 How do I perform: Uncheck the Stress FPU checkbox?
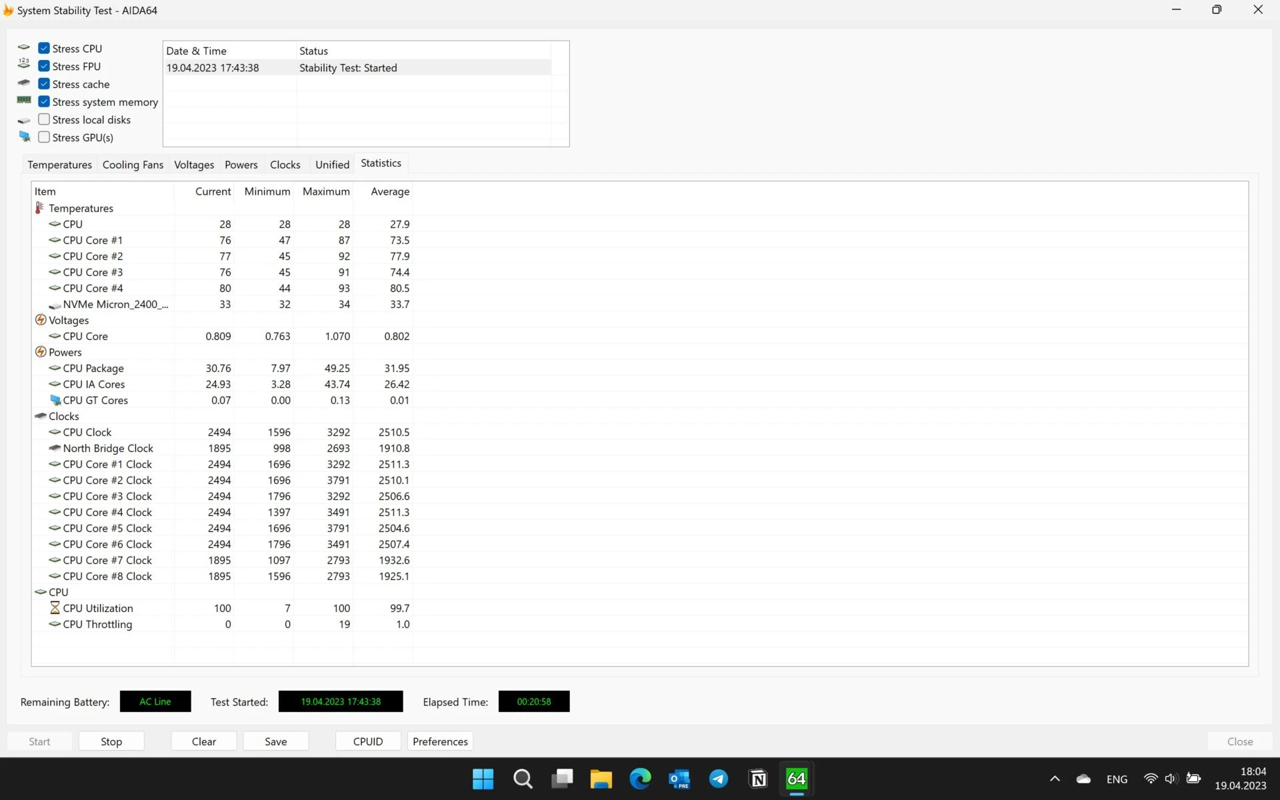[x=44, y=66]
